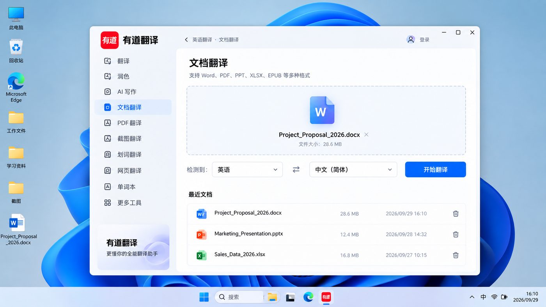Delete Marketing_Presentation.pptx from recent documents
Screen dimensions: 546x307
tap(456, 234)
